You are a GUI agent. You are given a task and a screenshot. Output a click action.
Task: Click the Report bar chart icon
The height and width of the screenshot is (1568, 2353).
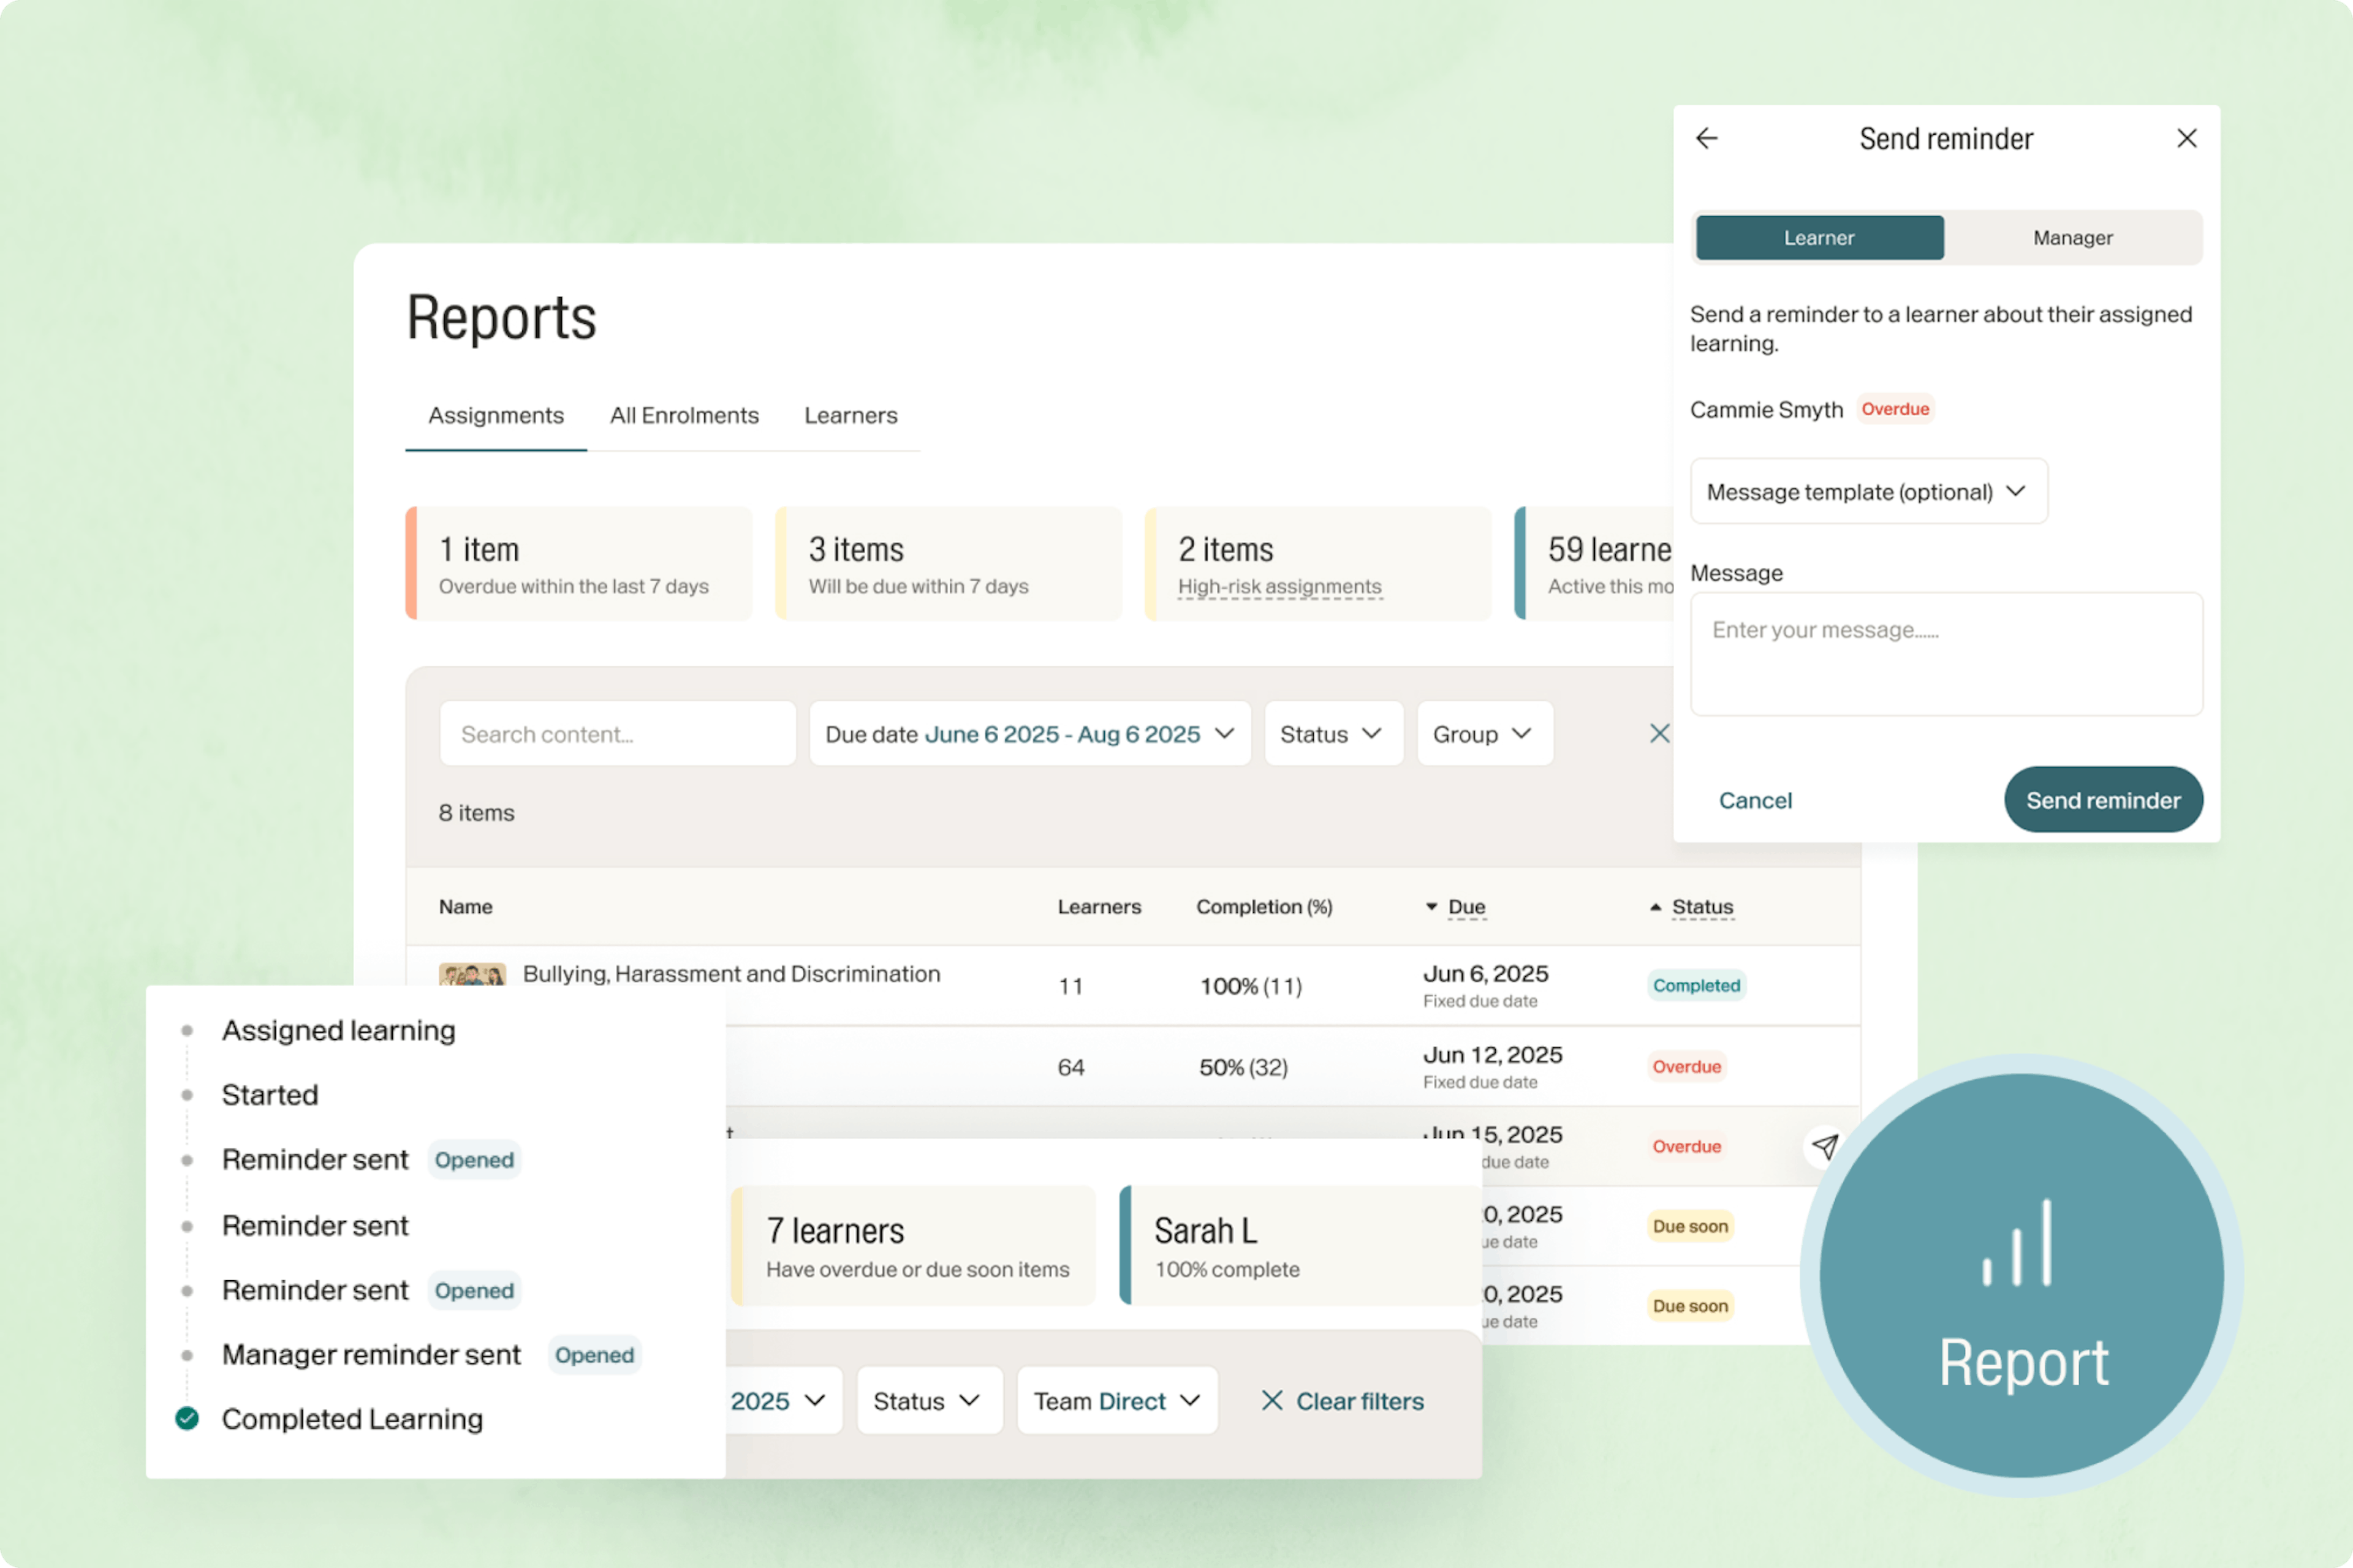(x=2017, y=1243)
